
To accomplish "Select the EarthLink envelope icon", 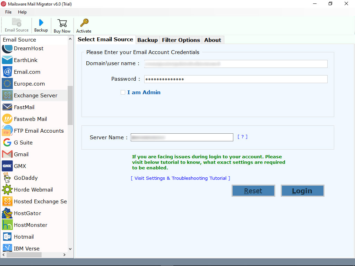I will tap(7, 60).
